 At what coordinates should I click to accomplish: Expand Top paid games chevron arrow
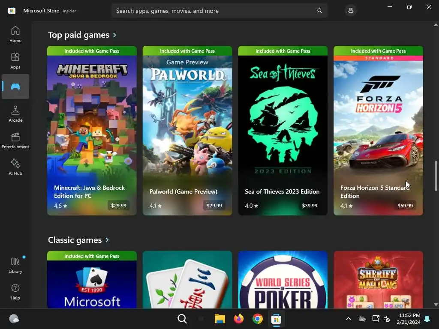(x=114, y=35)
